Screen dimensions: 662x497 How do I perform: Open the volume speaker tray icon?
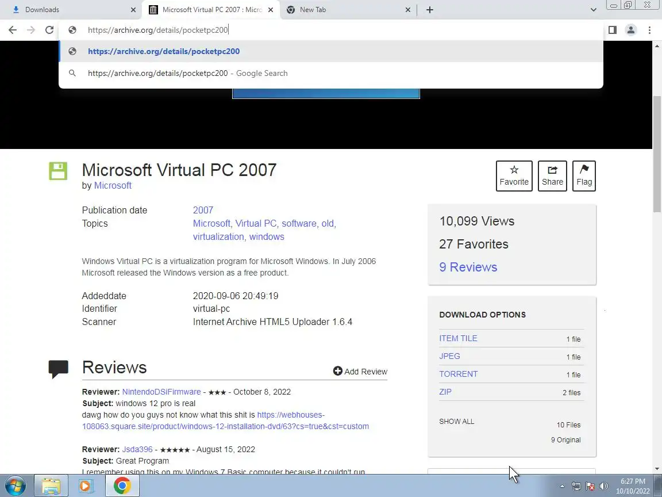coord(604,487)
